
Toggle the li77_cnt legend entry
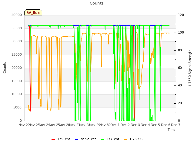coord(110,139)
